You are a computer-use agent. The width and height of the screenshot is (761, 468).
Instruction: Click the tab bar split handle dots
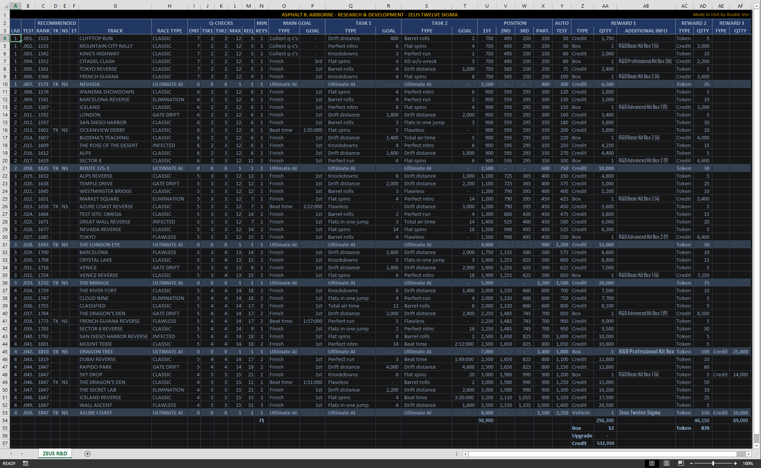[x=457, y=454]
